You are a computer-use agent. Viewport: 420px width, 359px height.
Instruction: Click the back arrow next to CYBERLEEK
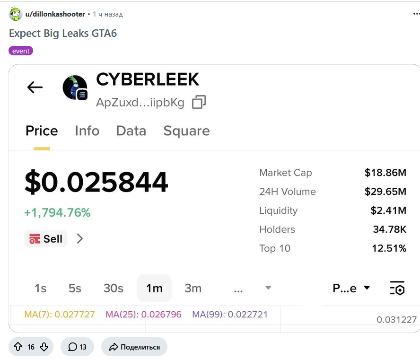pyautogui.click(x=35, y=88)
